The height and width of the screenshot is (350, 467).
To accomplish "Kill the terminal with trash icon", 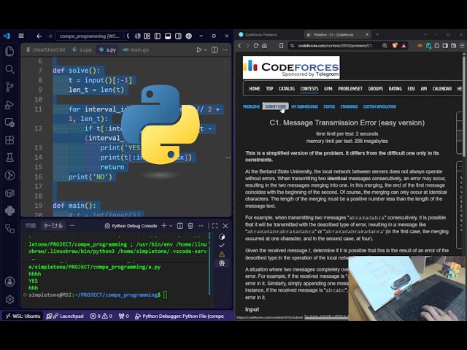I will coord(190,226).
